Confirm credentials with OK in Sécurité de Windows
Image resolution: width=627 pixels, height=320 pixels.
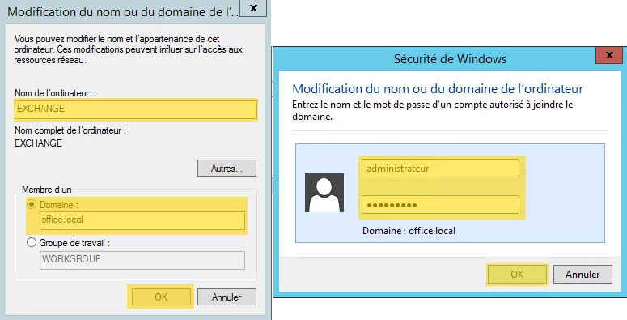pyautogui.click(x=517, y=275)
